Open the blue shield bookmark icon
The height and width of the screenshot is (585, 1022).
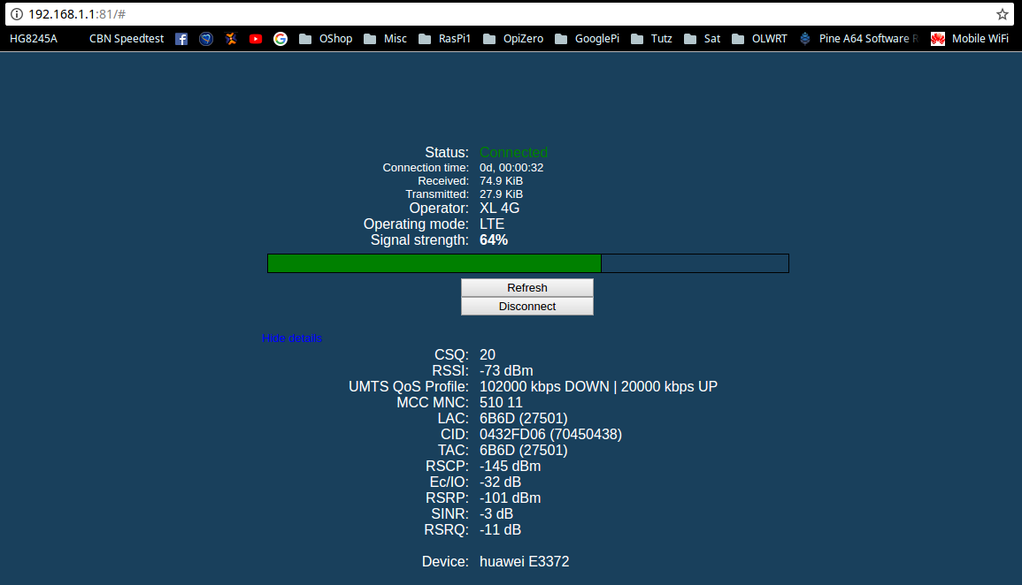(206, 39)
